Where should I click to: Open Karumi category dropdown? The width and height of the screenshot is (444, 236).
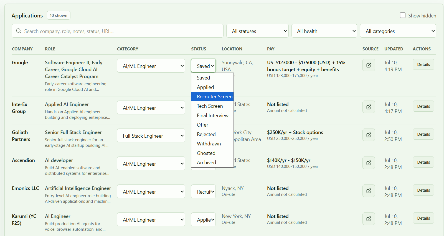pos(151,219)
